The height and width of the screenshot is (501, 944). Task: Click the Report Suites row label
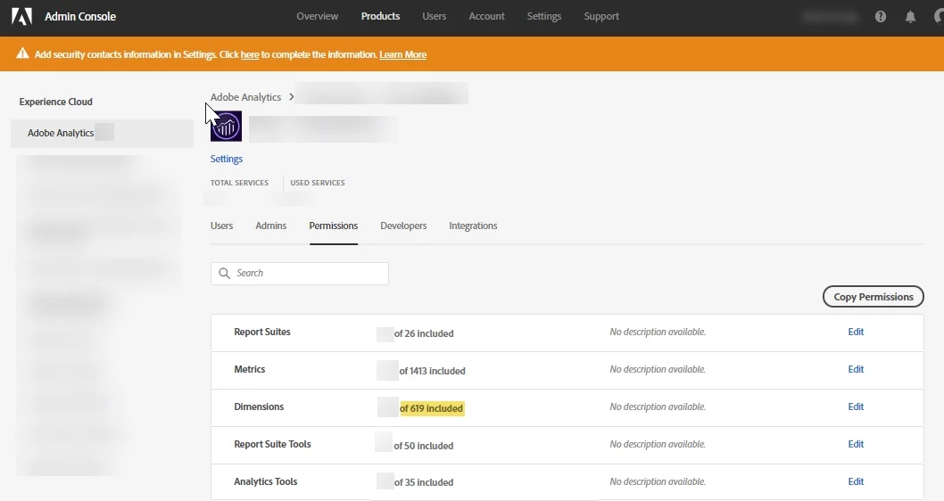pos(262,332)
